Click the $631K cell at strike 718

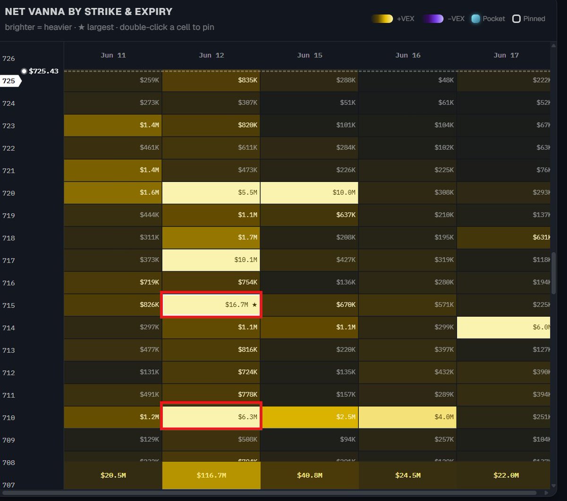(x=504, y=238)
